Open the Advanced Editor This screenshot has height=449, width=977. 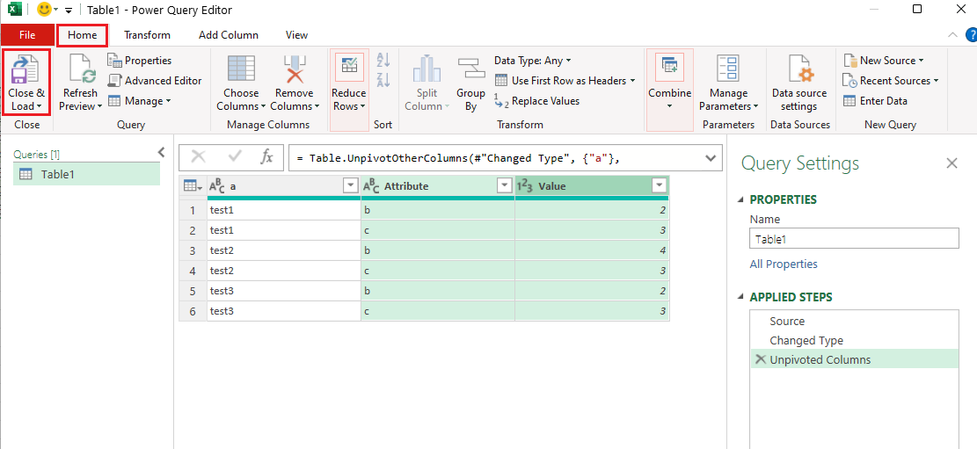pos(155,80)
